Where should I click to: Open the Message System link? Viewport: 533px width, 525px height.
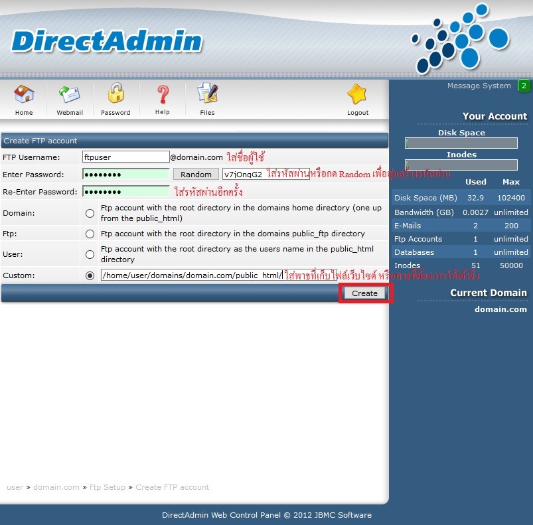[x=479, y=86]
